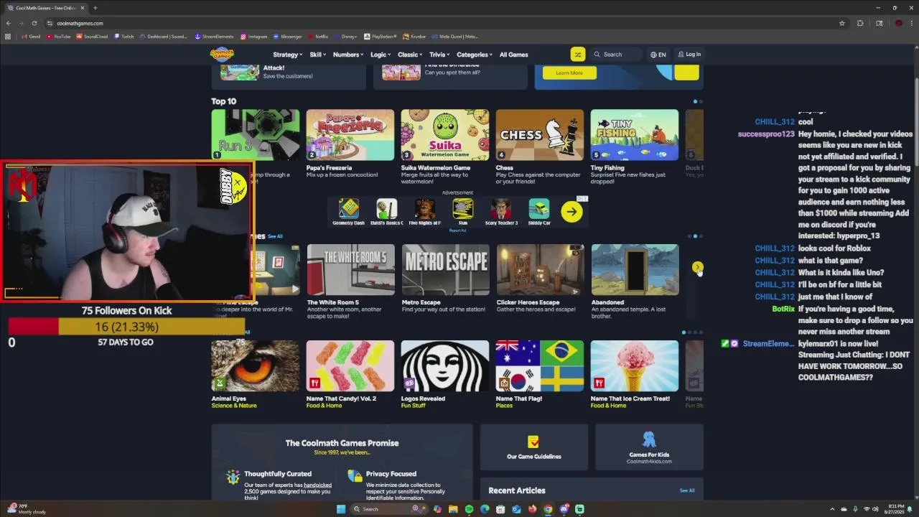The height and width of the screenshot is (517, 919).
Task: Click the next arrow on escape games carousel
Action: (697, 267)
